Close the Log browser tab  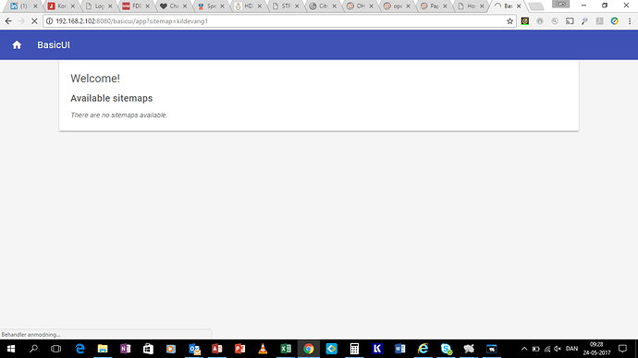[x=110, y=6]
